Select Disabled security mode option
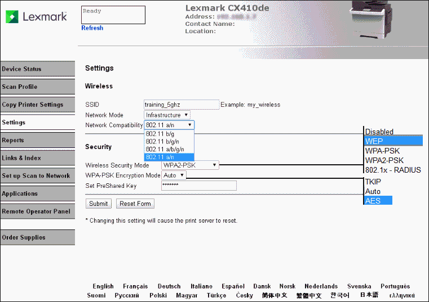 click(379, 132)
